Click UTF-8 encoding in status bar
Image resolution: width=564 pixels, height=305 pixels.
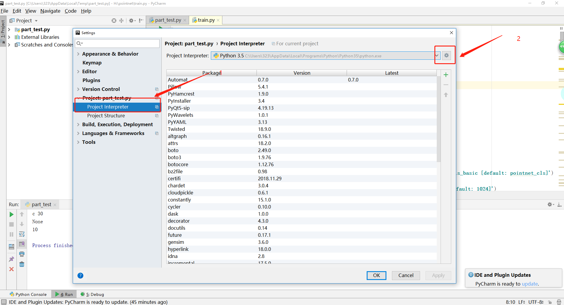536,302
